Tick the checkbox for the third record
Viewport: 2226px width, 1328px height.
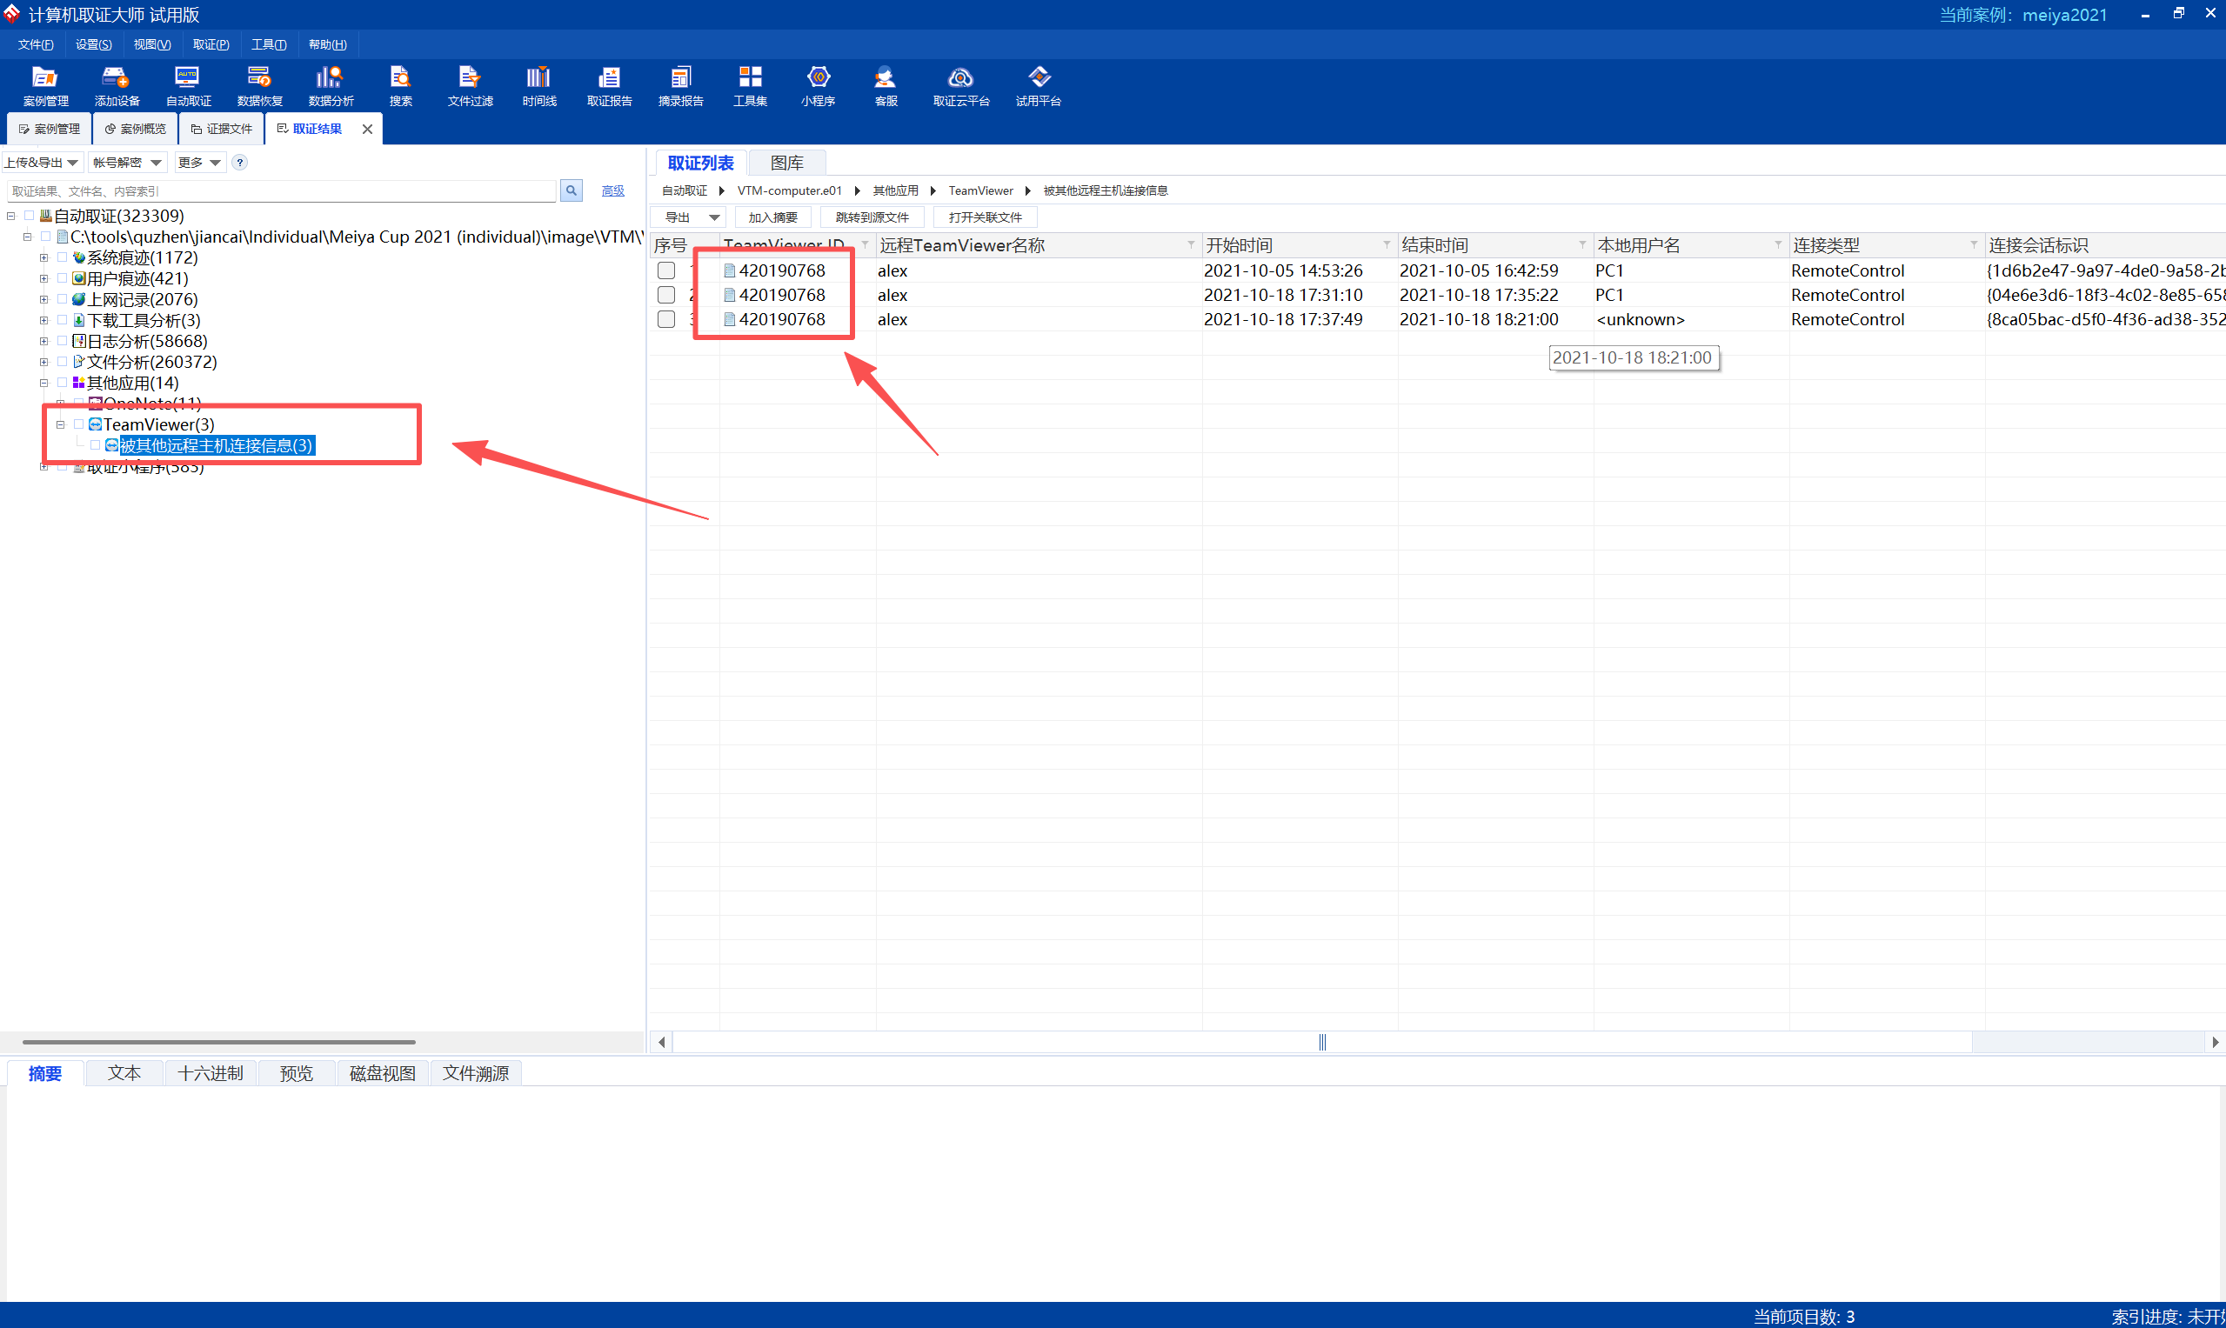point(666,319)
